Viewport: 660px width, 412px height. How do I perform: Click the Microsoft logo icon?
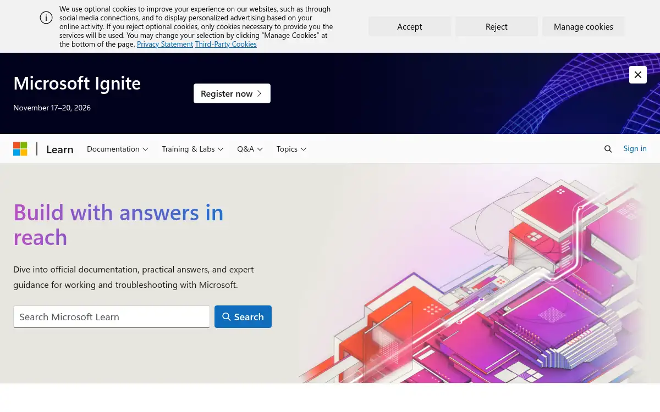[20, 149]
